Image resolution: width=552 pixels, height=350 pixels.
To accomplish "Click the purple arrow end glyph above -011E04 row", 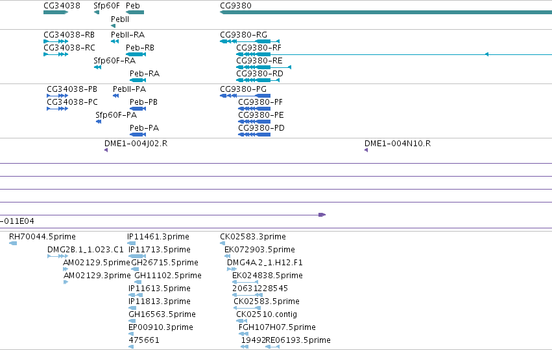I will tap(322, 215).
